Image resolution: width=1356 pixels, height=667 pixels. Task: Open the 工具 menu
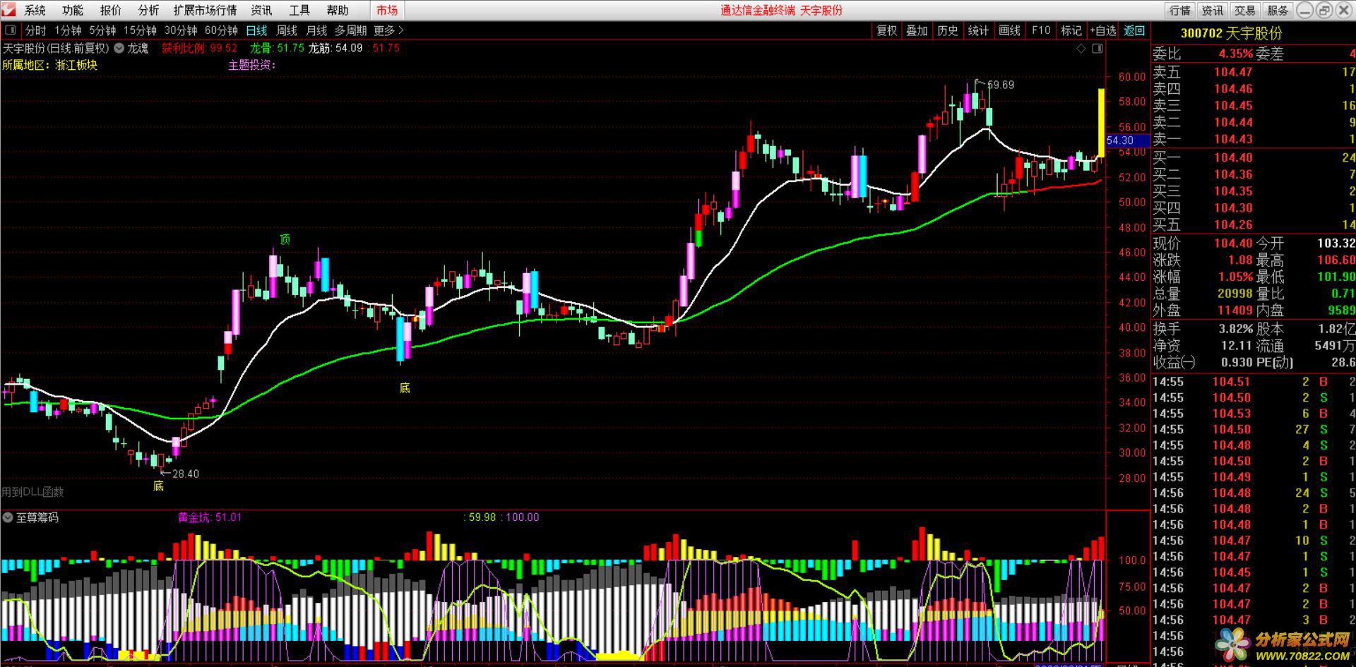point(299,10)
